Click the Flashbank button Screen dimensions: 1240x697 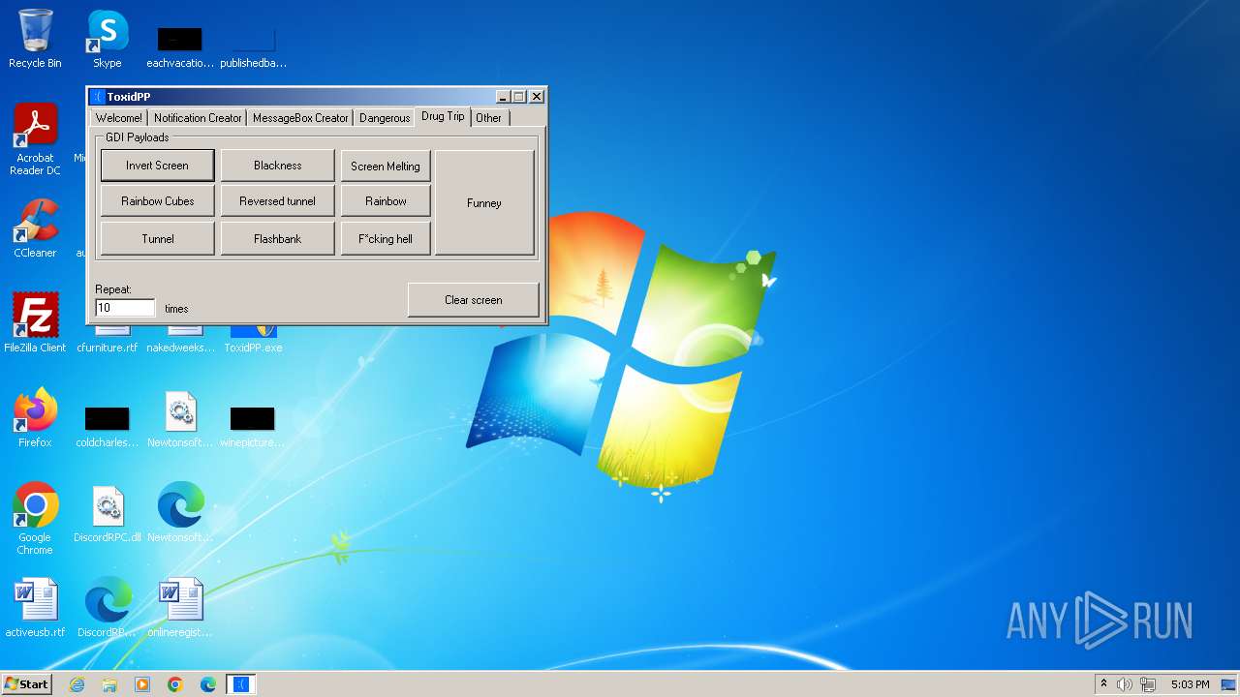(277, 239)
